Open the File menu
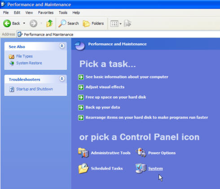 [6, 13]
